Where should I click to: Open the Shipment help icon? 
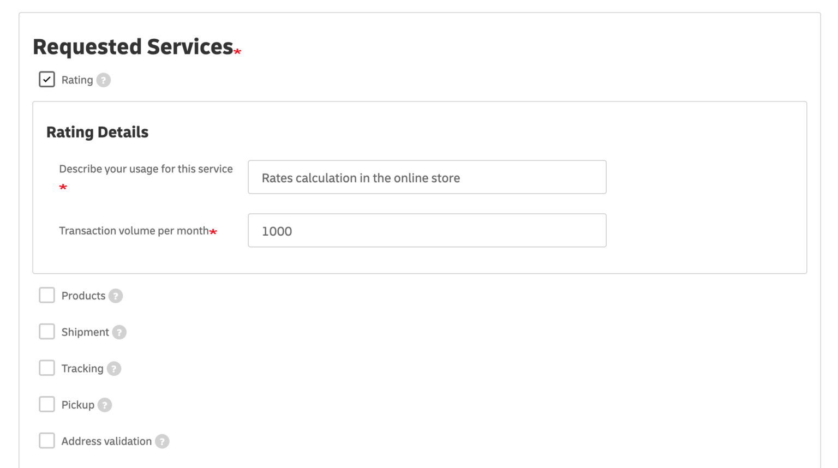(x=121, y=332)
